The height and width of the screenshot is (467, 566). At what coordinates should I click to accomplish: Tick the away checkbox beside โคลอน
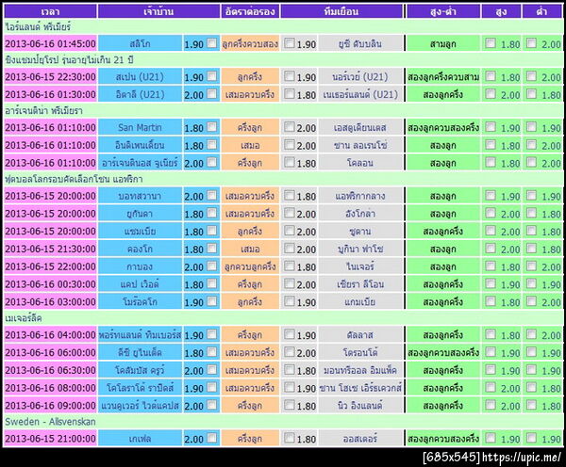289,162
